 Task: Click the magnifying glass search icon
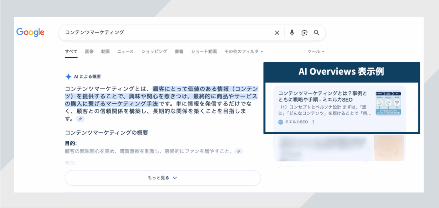(x=317, y=33)
